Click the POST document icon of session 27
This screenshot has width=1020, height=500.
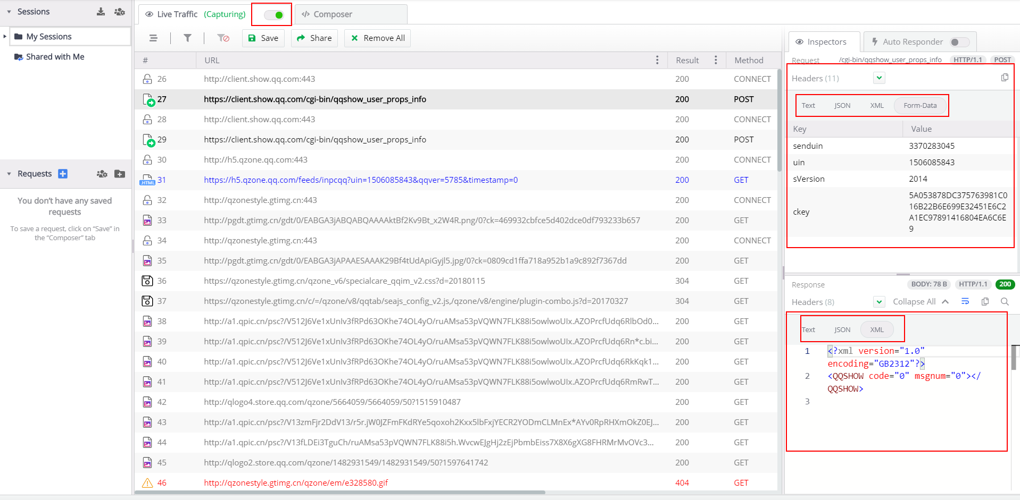(x=148, y=99)
